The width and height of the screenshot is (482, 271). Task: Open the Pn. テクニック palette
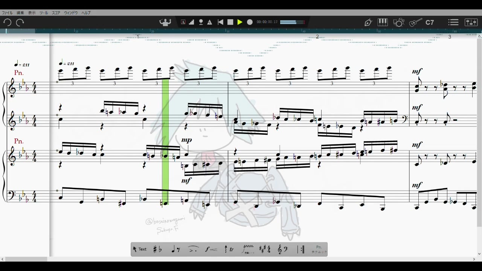319,249
